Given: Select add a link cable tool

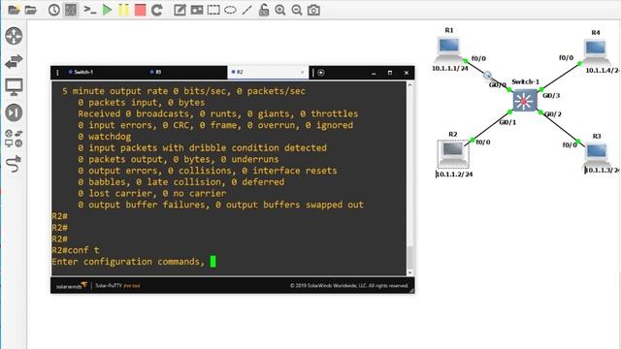Looking at the screenshot, I should coord(14,164).
